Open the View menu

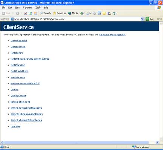coord(18,8)
